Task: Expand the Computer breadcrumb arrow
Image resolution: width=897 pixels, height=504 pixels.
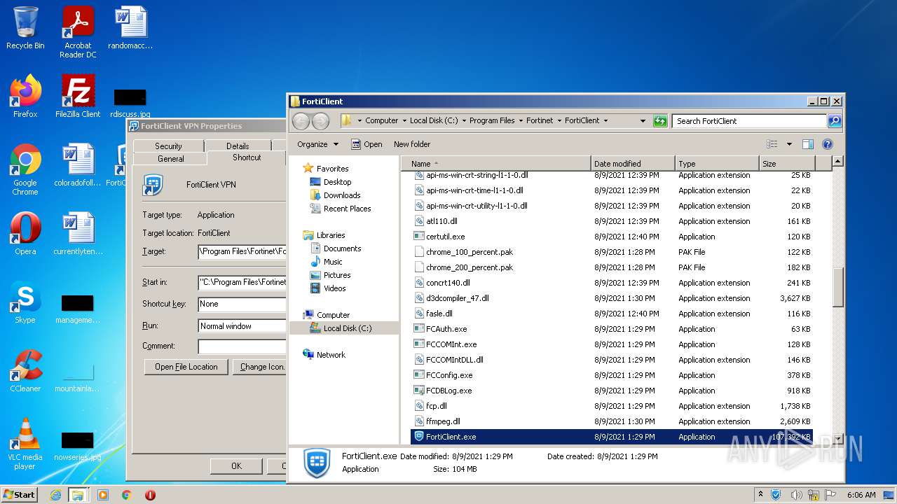Action: (x=403, y=120)
